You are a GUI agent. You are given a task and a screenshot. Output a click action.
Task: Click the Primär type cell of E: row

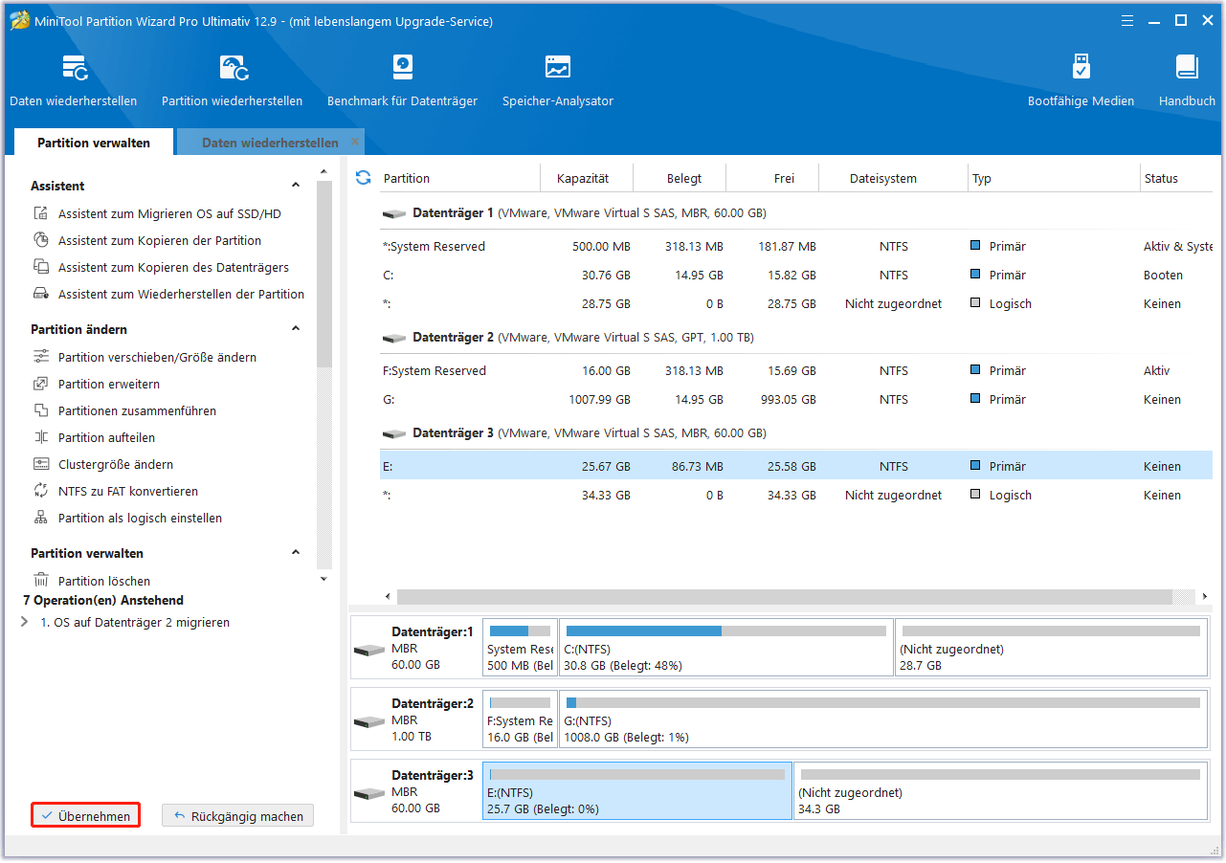pyautogui.click(x=998, y=467)
